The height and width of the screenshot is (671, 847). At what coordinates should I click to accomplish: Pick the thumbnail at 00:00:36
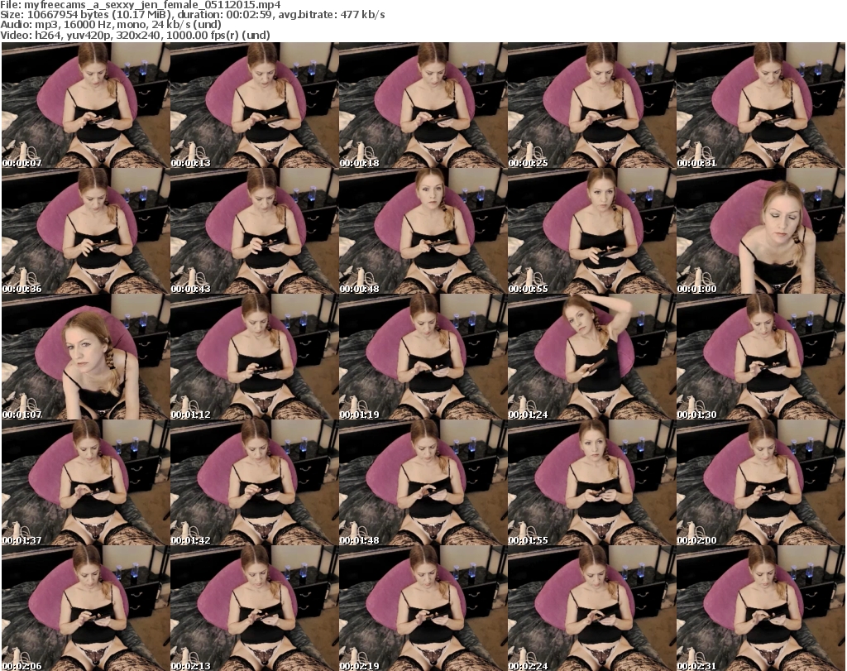click(85, 231)
